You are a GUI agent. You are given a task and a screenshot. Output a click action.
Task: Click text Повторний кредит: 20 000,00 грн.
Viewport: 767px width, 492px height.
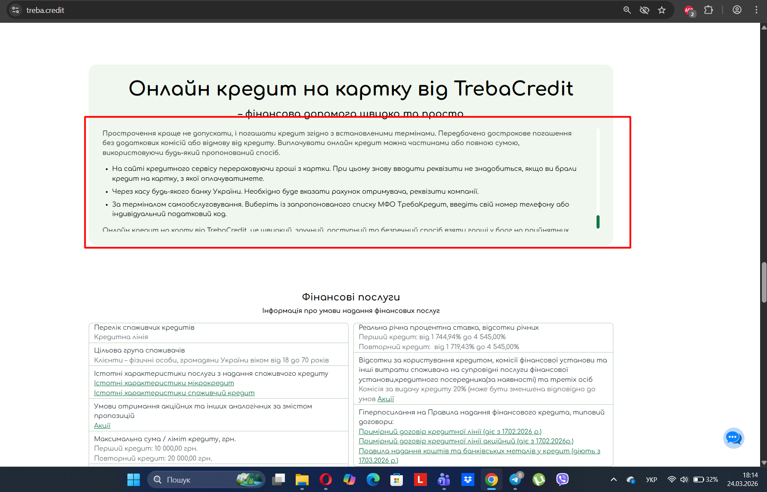[x=153, y=458]
